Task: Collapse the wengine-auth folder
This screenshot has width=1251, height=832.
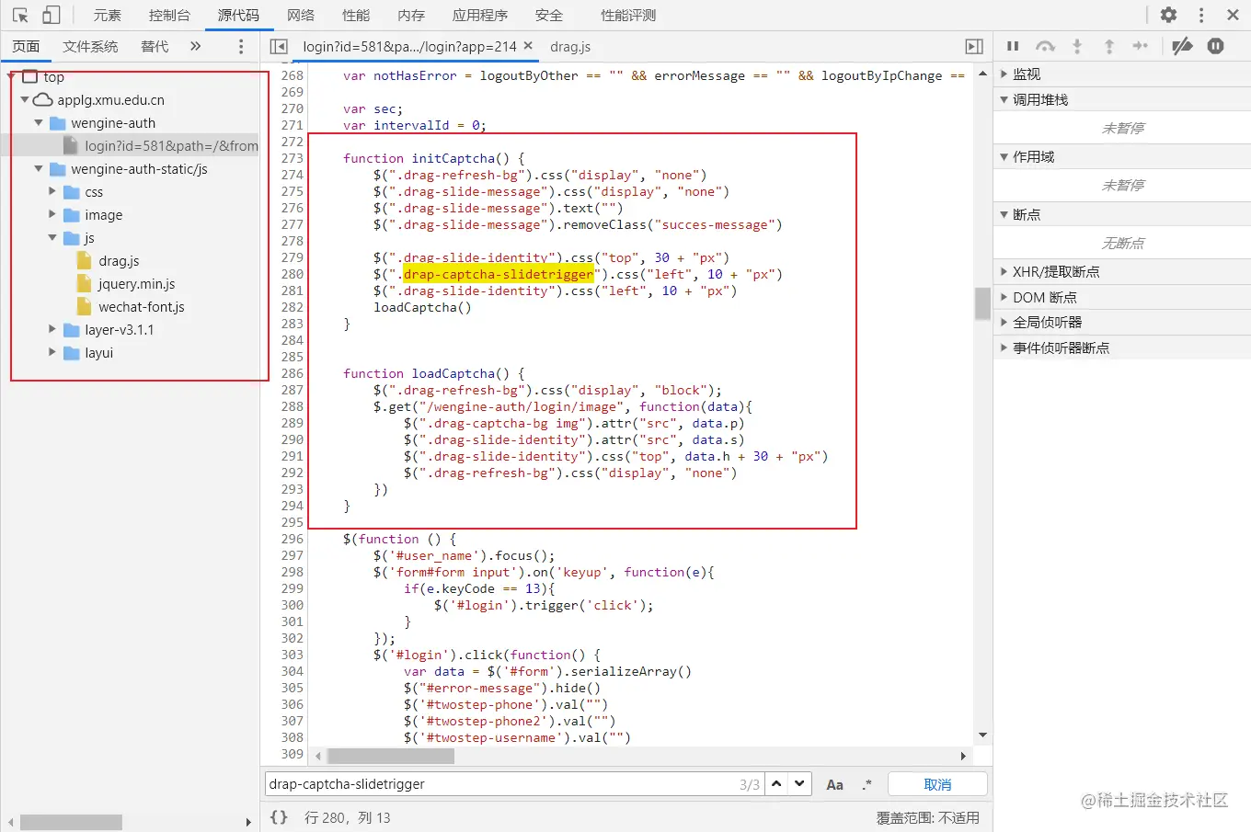Action: click(x=39, y=122)
